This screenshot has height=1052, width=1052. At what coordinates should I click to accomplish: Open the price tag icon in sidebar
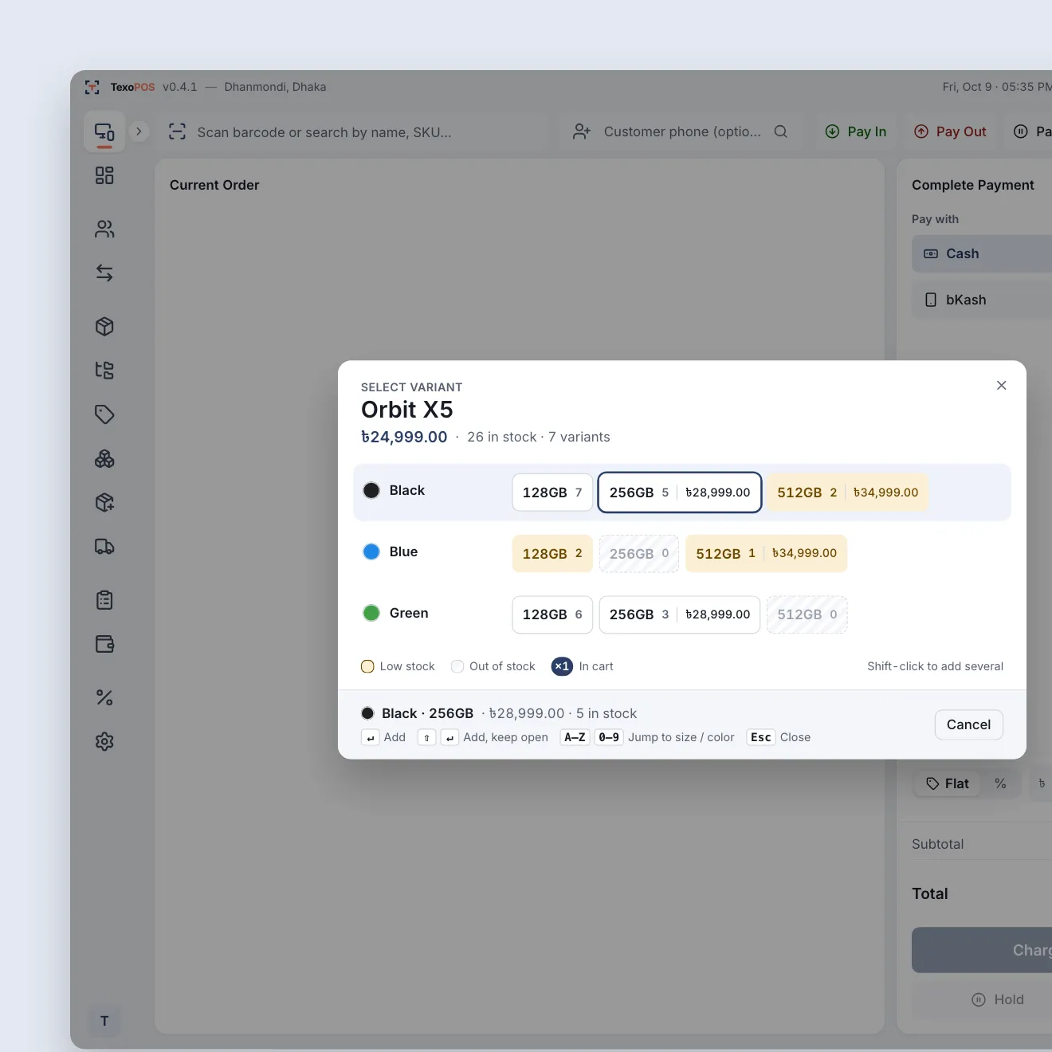click(104, 414)
